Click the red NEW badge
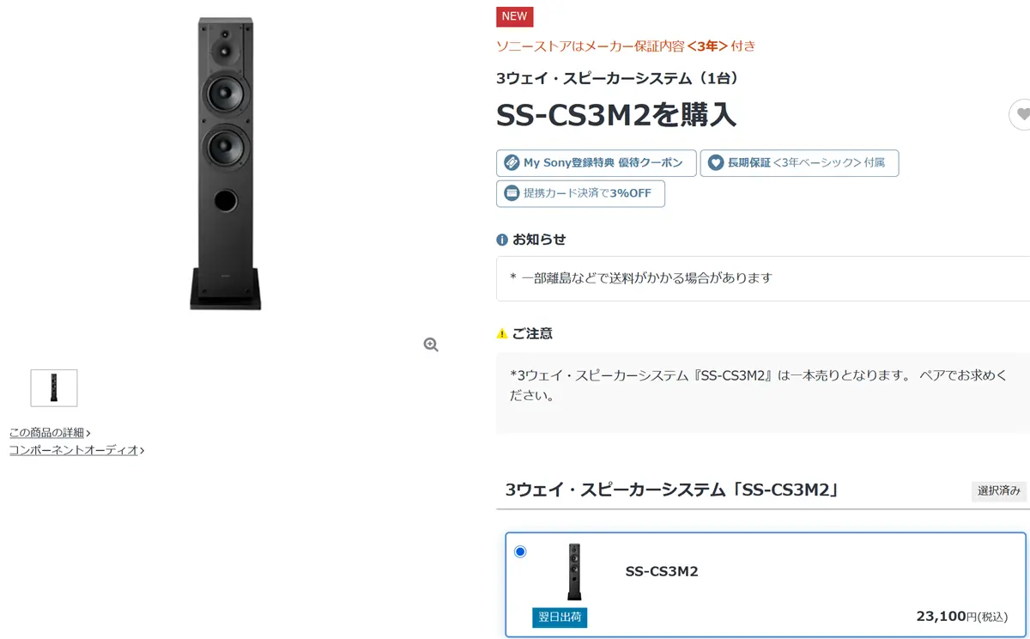Image resolution: width=1030 pixels, height=639 pixels. [x=514, y=16]
